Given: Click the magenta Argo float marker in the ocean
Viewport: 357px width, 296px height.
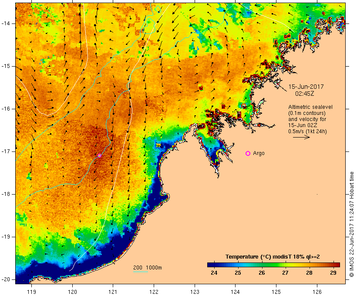Looking at the screenshot, I should (100, 155).
